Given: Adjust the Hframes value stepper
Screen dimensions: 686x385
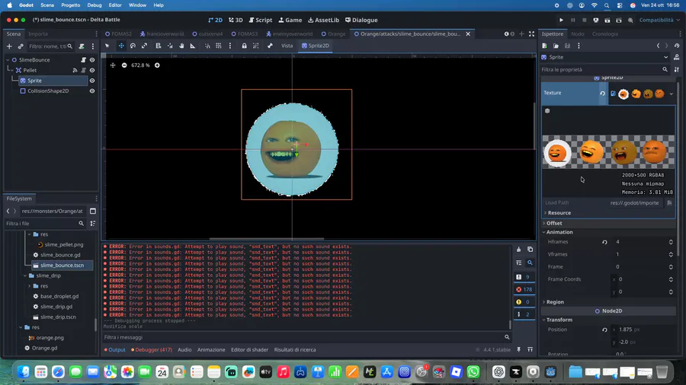Looking at the screenshot, I should 671,242.
